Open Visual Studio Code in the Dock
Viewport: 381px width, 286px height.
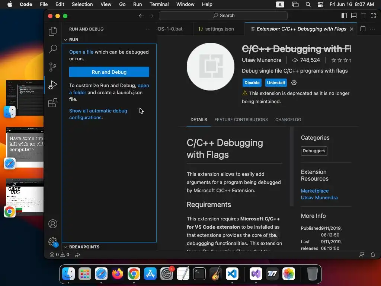coord(232,274)
